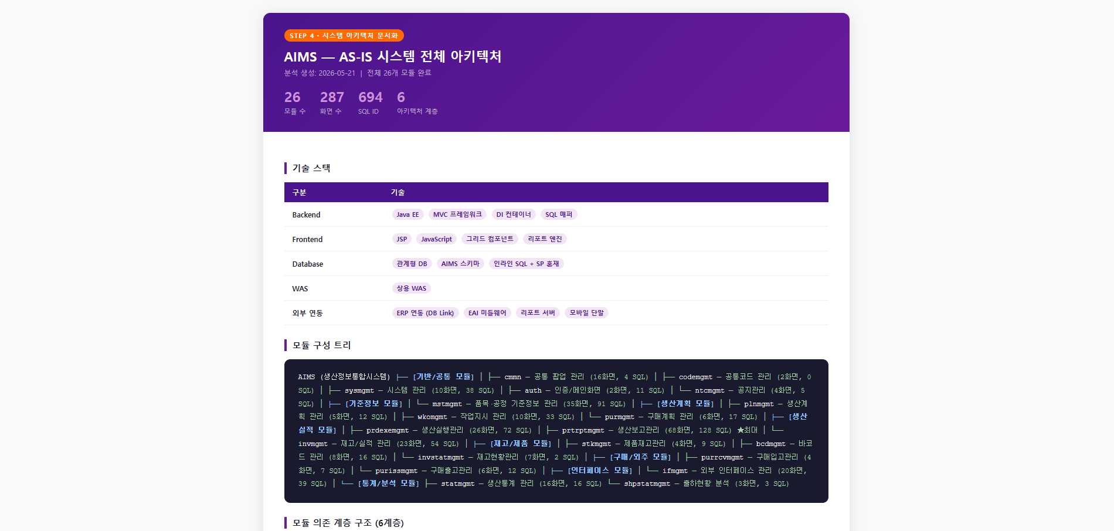Click the JSP tag
Viewport: 1114px width, 531px height.
click(x=402, y=239)
